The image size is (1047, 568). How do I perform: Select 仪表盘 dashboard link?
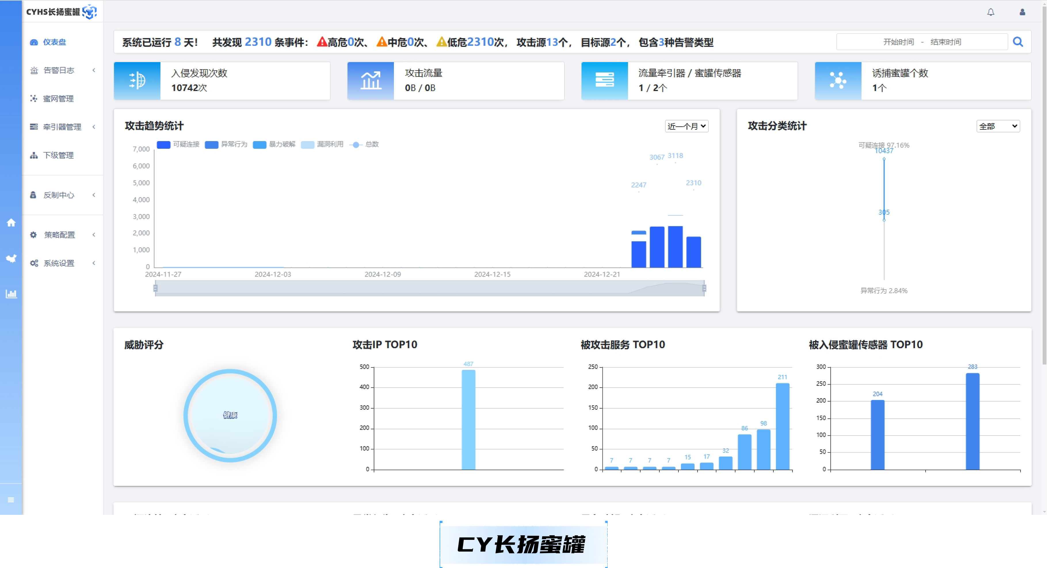54,42
